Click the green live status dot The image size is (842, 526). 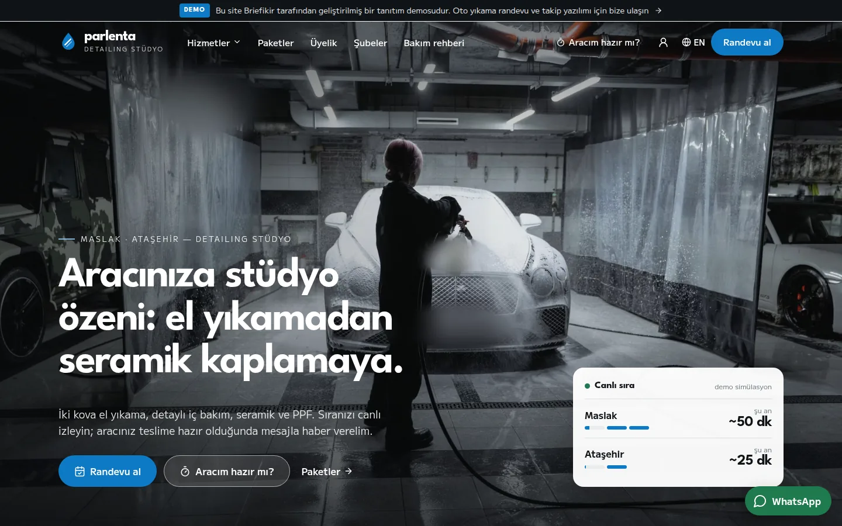pos(587,386)
